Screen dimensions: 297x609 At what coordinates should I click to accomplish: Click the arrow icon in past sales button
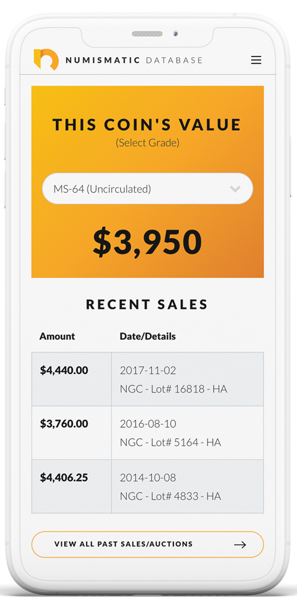point(240,545)
